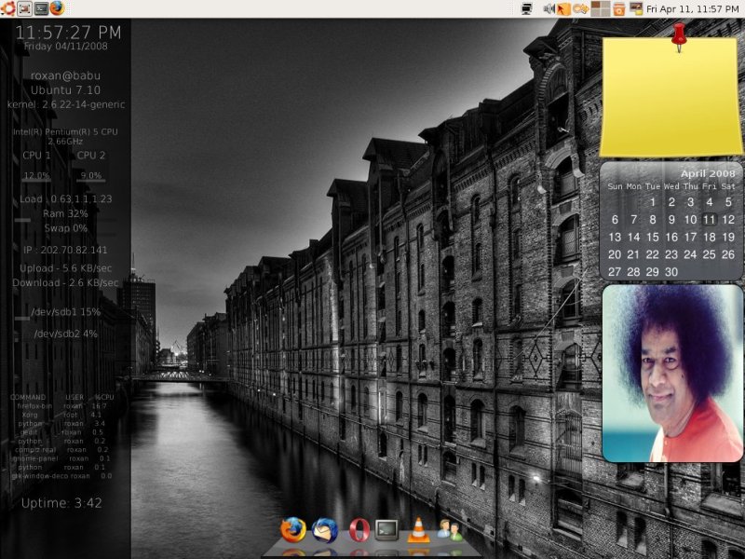
Task: Open the terminal from the bottom dock
Action: (x=386, y=529)
